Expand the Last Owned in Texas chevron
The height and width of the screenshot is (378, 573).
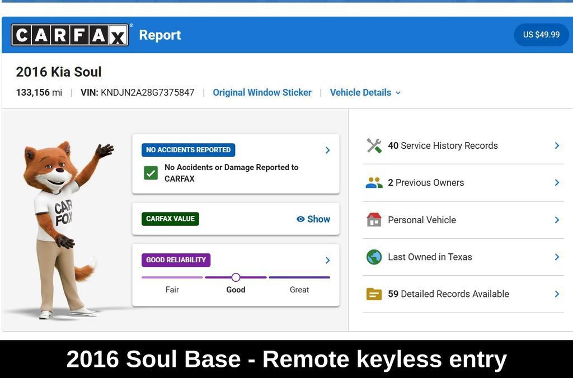point(557,257)
